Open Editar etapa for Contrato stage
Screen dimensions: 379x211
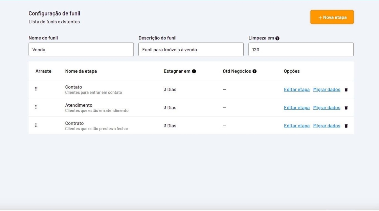coord(296,126)
